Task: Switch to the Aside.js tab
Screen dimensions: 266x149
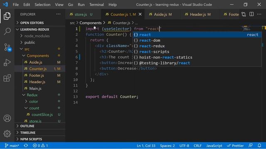Action: (162, 14)
